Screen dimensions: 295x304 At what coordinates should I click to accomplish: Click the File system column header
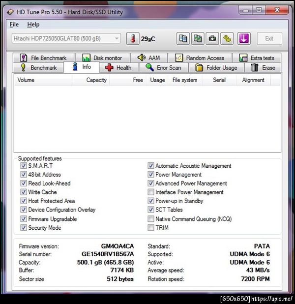[x=185, y=80]
